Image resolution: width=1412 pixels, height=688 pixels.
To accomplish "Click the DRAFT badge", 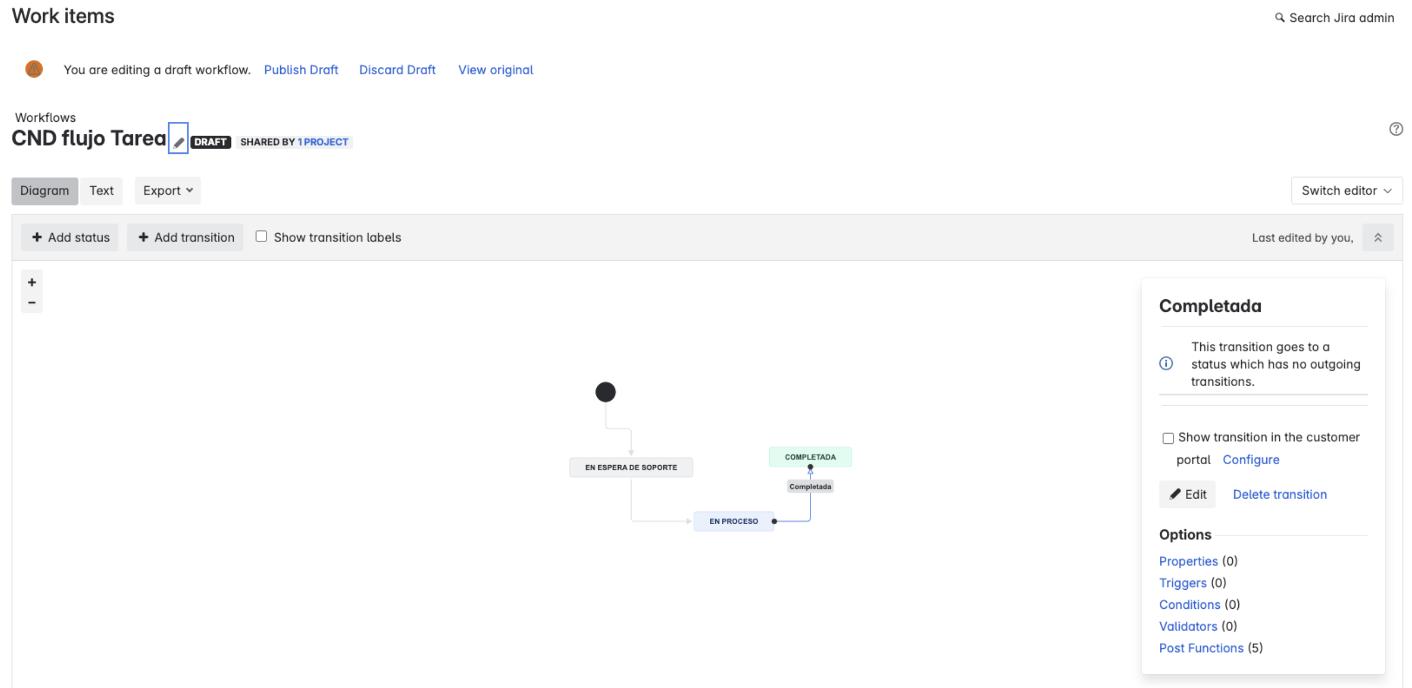I will [x=210, y=142].
